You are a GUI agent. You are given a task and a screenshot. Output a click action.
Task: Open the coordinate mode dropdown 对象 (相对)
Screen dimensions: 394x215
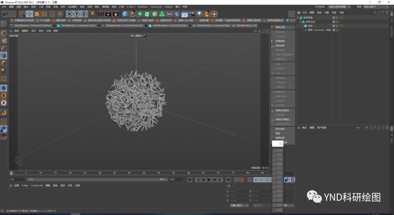point(239,205)
